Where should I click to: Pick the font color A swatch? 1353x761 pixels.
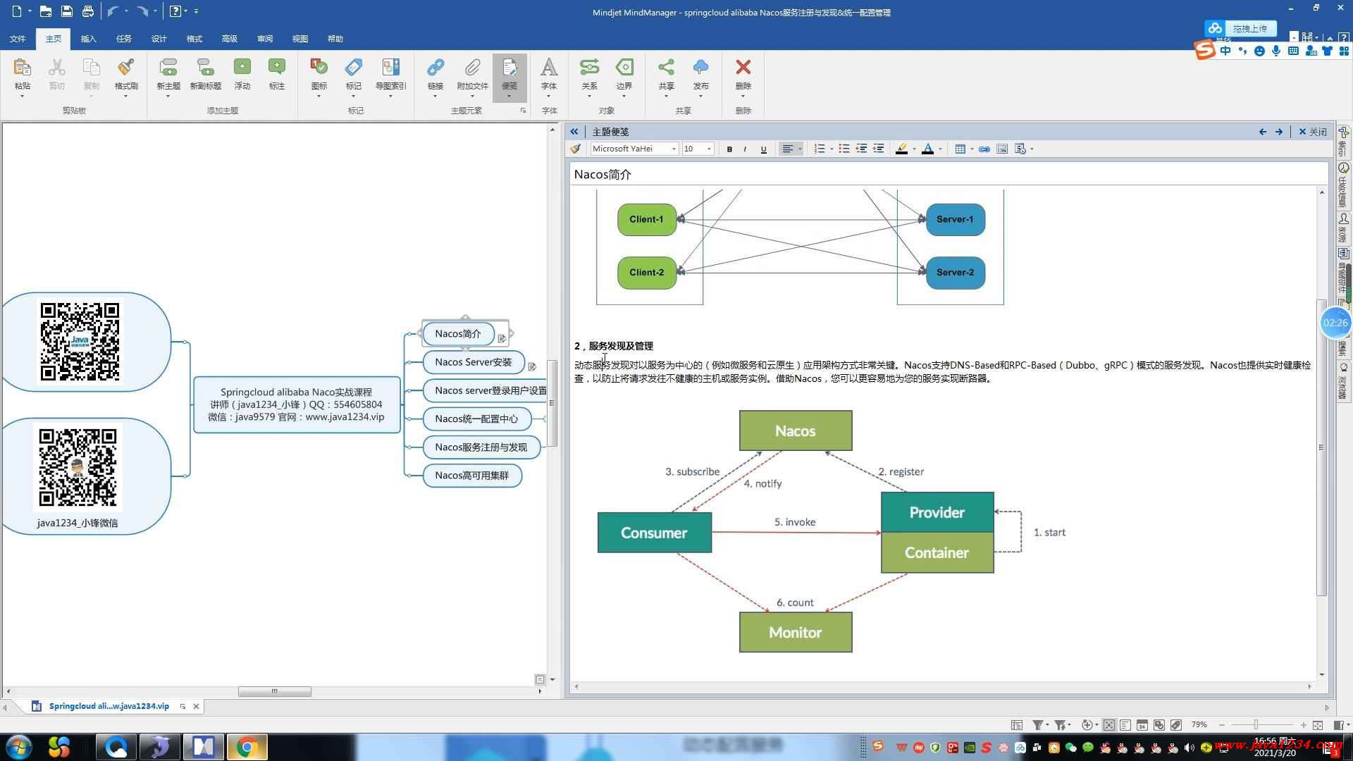coord(927,149)
